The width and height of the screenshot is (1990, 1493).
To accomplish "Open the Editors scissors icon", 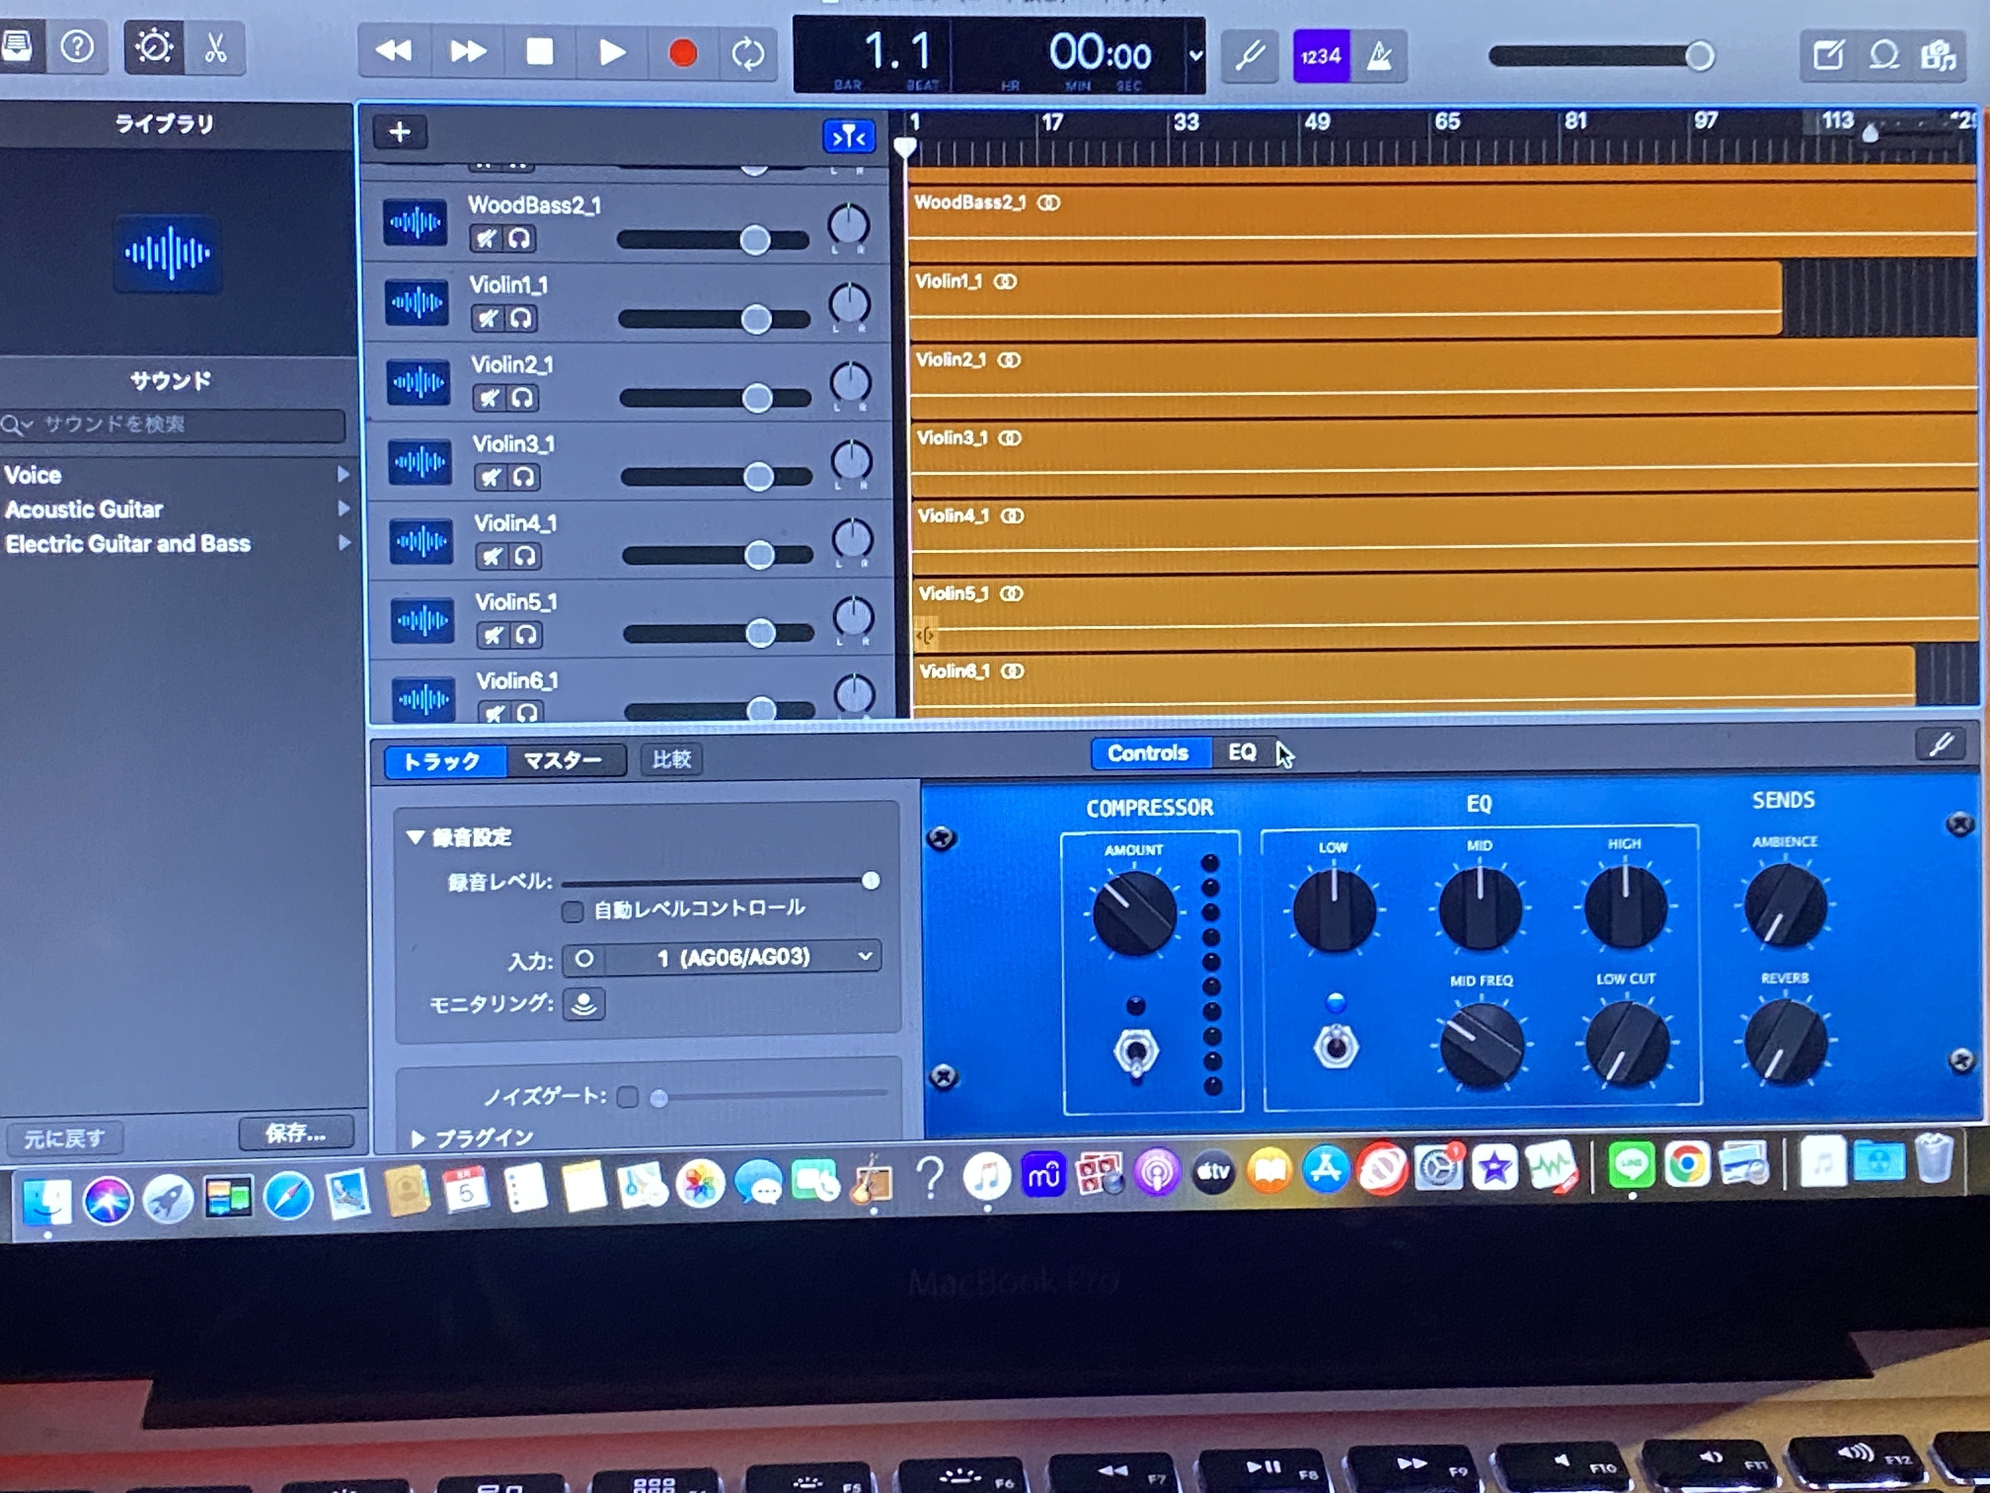I will point(215,47).
